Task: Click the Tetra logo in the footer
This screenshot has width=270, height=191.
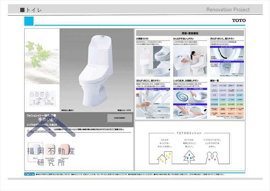Action: (x=29, y=174)
